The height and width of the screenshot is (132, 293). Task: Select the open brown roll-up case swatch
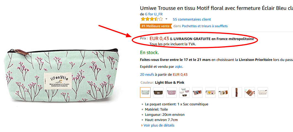click(250, 92)
